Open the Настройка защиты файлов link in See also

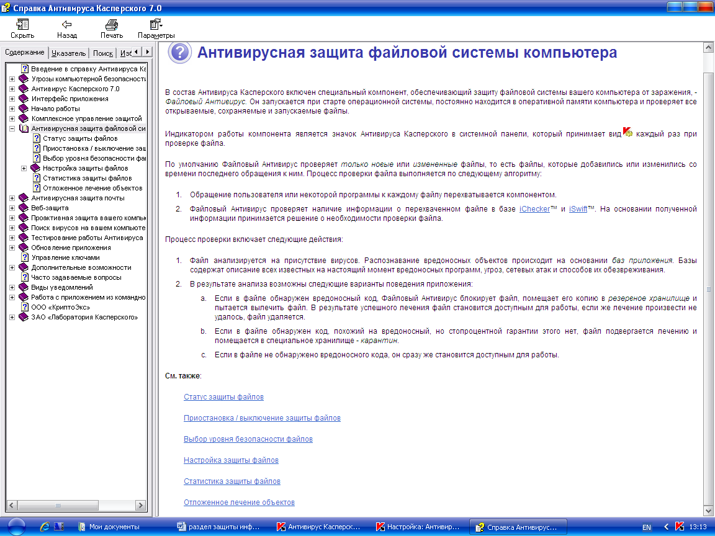pos(231,460)
